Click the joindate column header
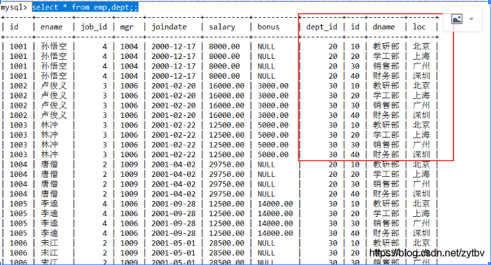The image size is (491, 265). pos(169,27)
